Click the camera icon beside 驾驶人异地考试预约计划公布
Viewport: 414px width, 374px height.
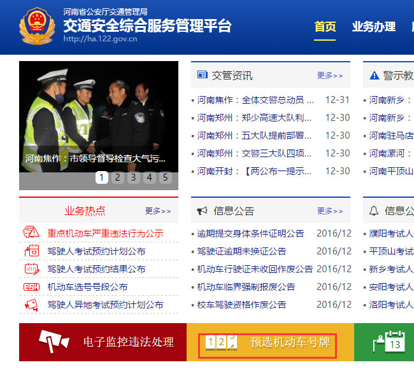pos(32,305)
